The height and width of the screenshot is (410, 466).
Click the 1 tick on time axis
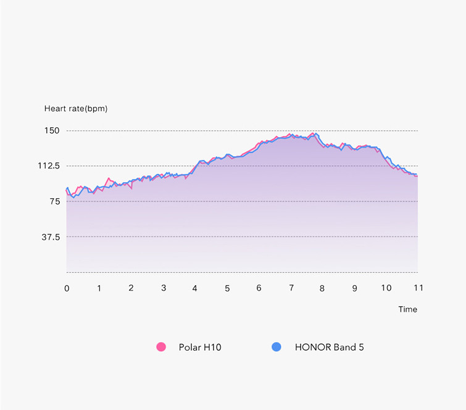click(99, 288)
